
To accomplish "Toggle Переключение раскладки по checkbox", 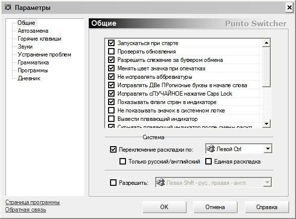I will pyautogui.click(x=113, y=150).
